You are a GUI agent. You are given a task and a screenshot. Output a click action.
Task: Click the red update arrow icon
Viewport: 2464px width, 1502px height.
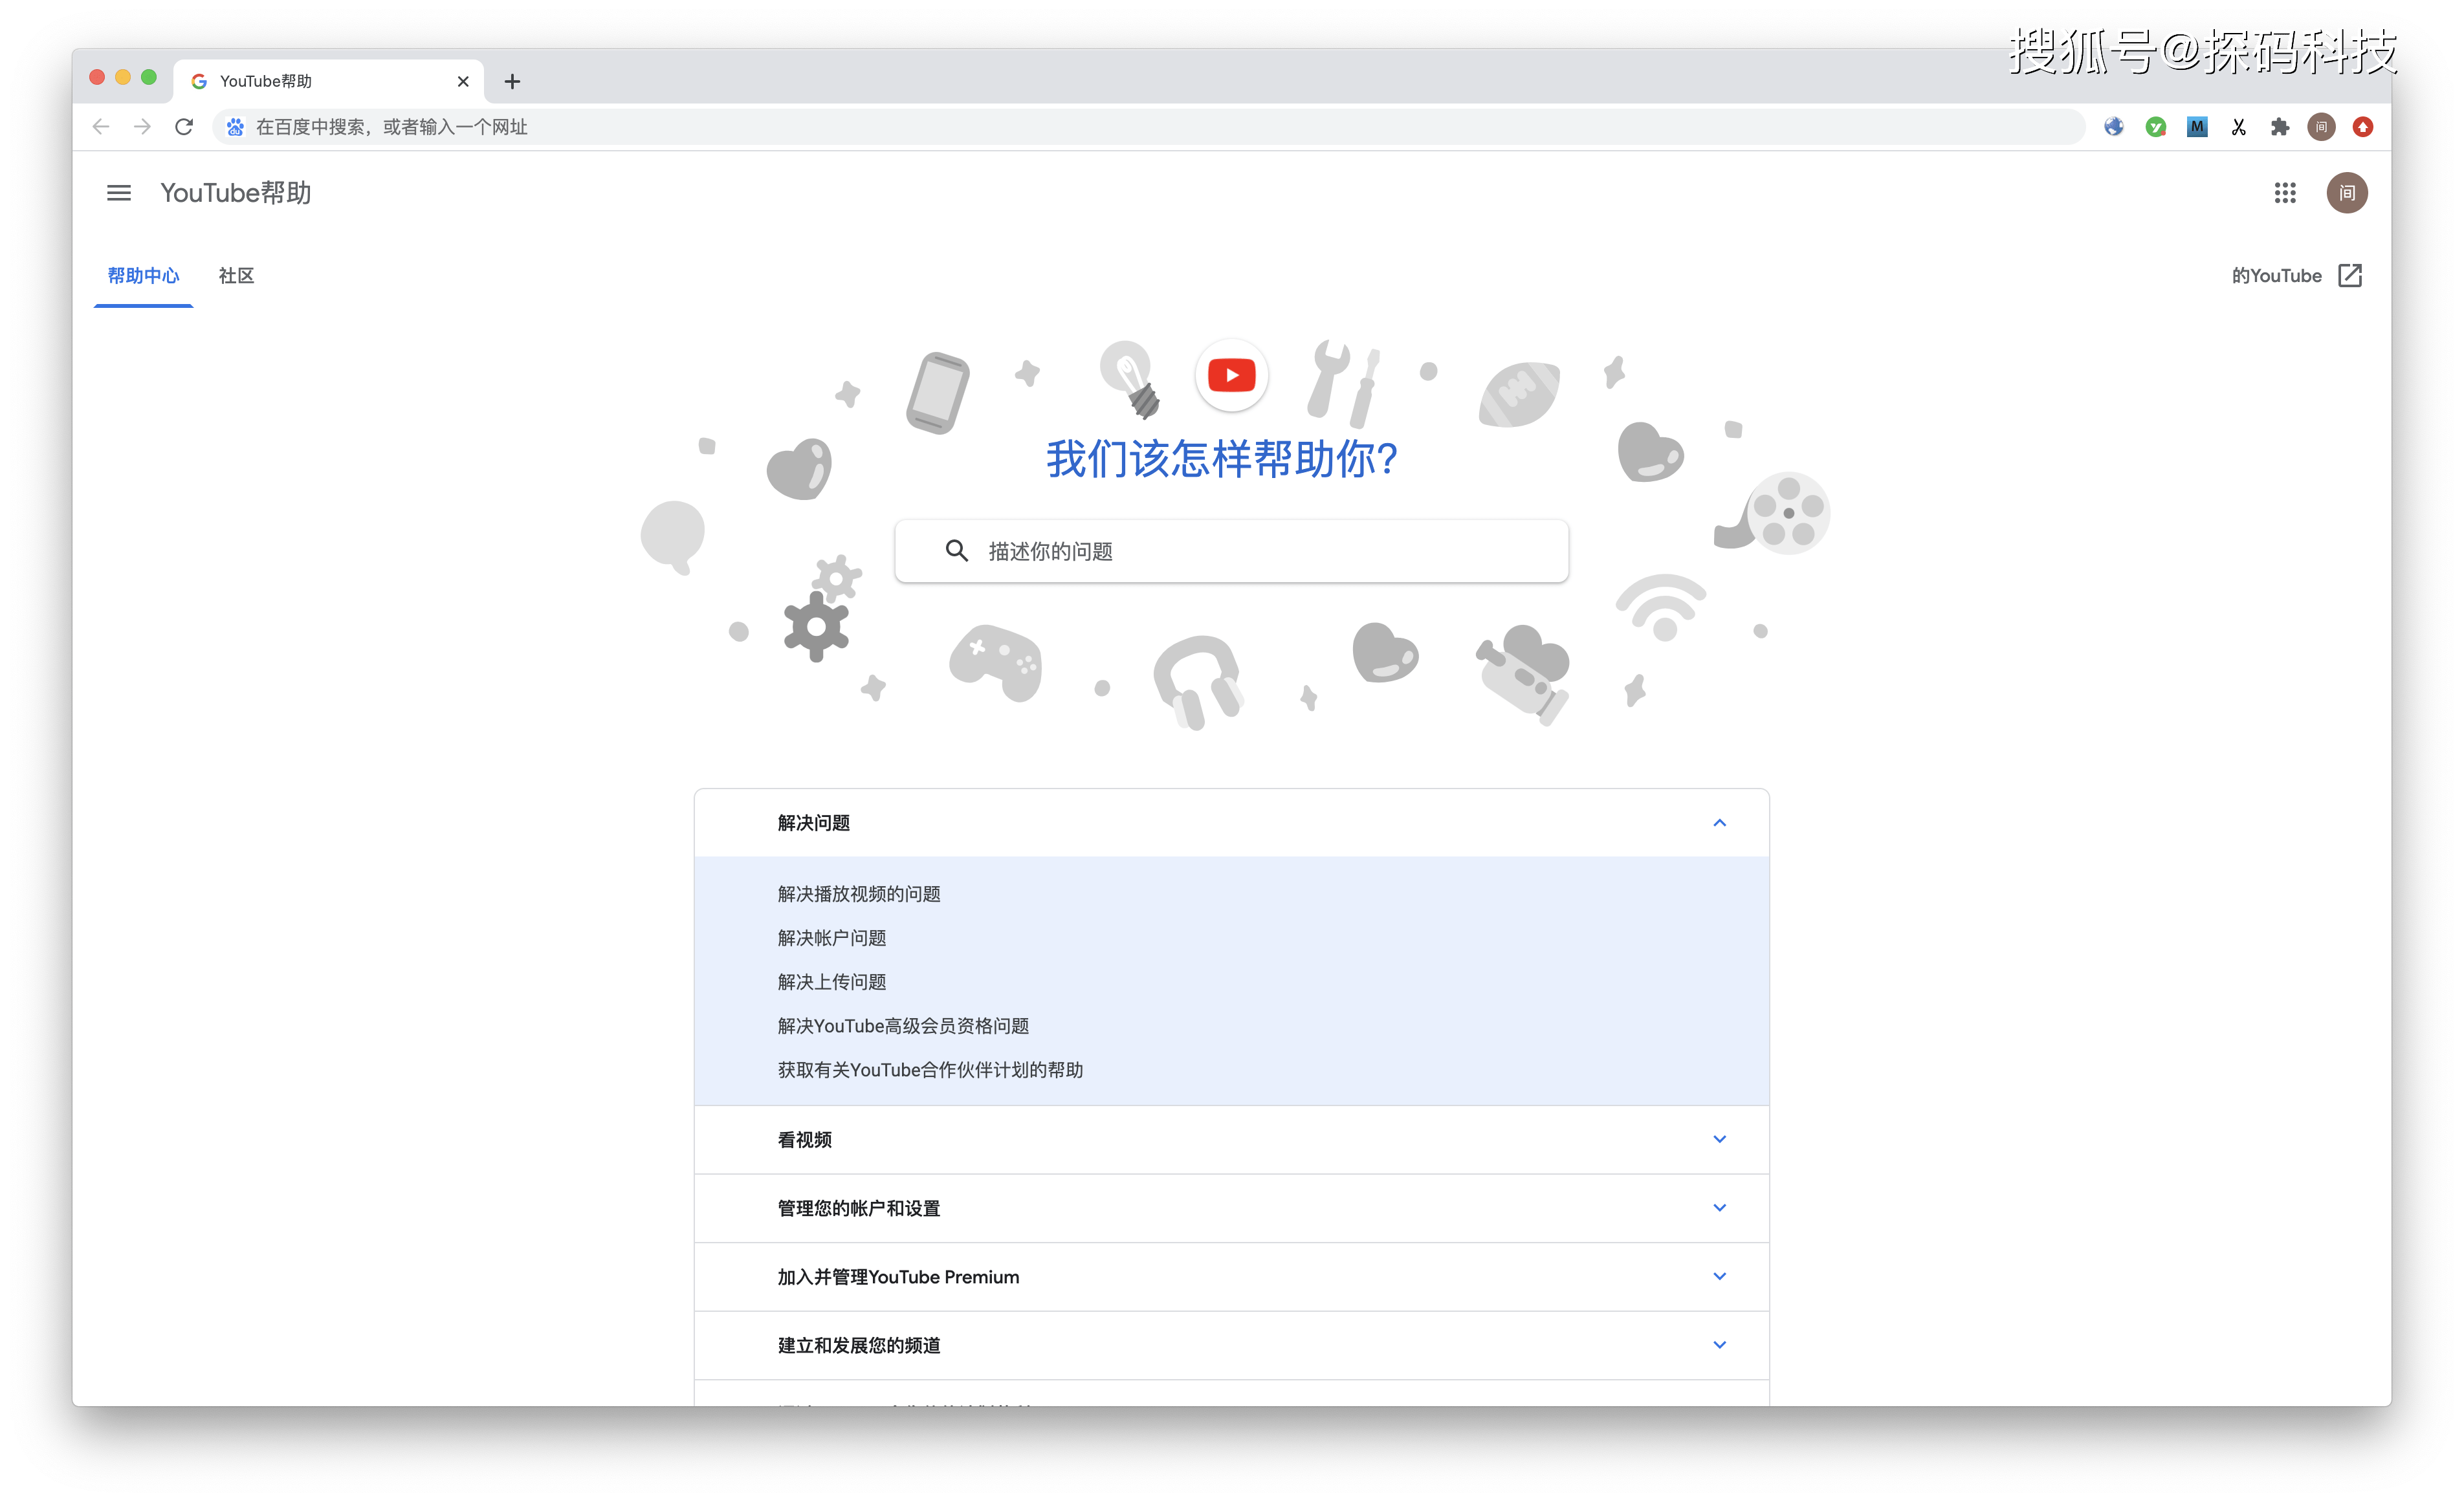pos(2363,127)
